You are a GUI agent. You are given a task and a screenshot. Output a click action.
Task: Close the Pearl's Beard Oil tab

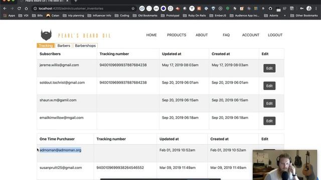tap(67, 1)
